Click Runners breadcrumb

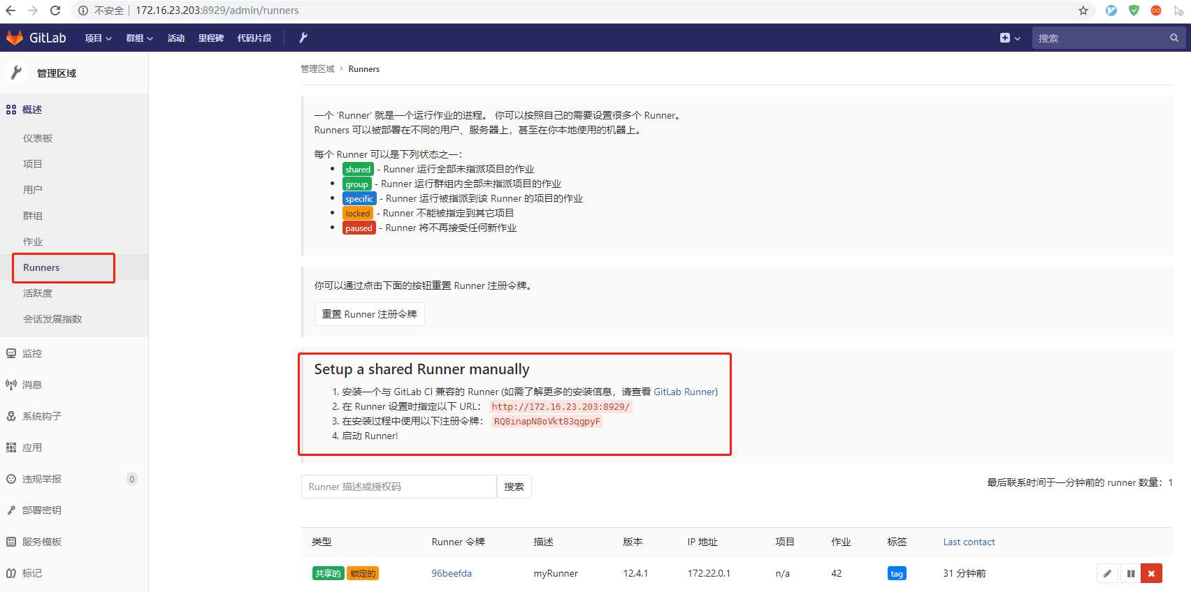pyautogui.click(x=364, y=68)
